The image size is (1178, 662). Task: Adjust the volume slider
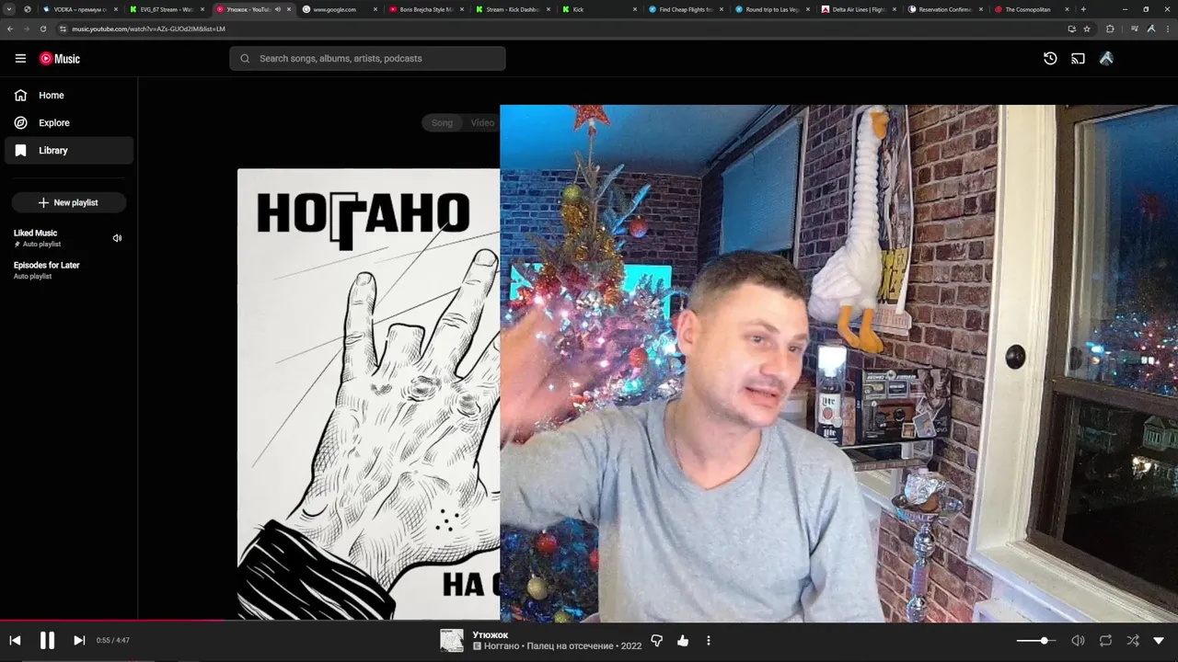pos(1038,640)
